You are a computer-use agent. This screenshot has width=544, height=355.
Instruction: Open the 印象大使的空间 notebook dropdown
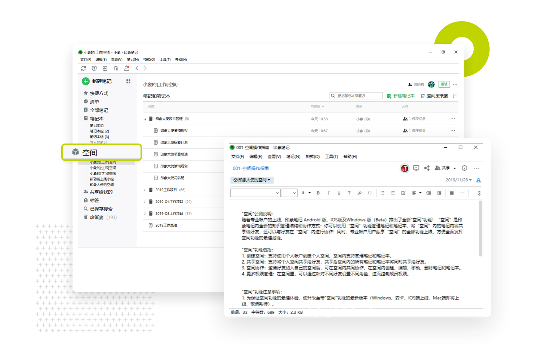click(252, 180)
